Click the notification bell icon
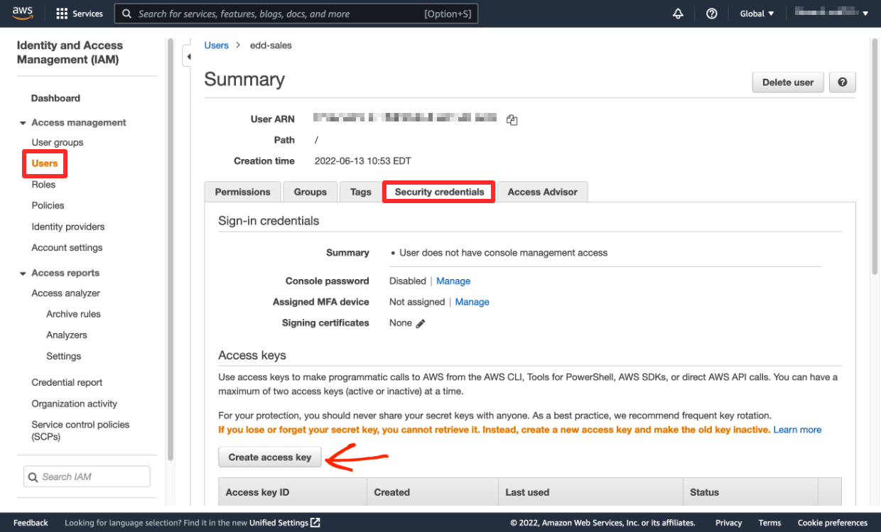881x532 pixels. (x=678, y=13)
